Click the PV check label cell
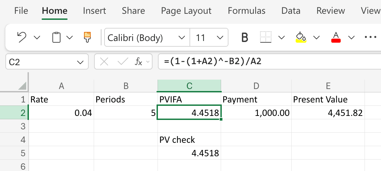Image resolution: width=381 pixels, height=171 pixels. pos(189,139)
